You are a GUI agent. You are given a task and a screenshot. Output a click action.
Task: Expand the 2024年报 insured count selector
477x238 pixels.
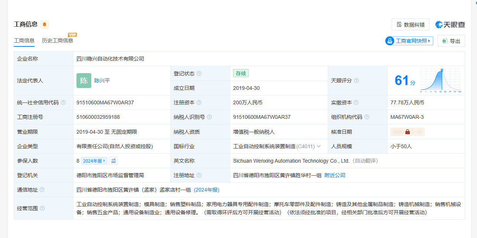94,161
